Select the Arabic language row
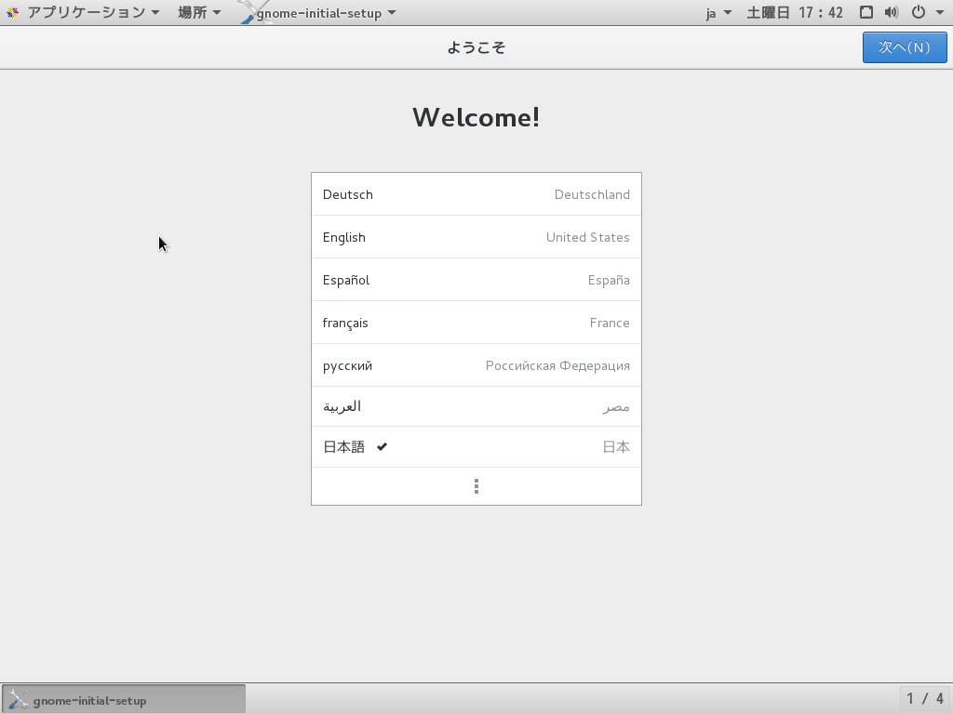This screenshot has width=953, height=714. tap(476, 406)
